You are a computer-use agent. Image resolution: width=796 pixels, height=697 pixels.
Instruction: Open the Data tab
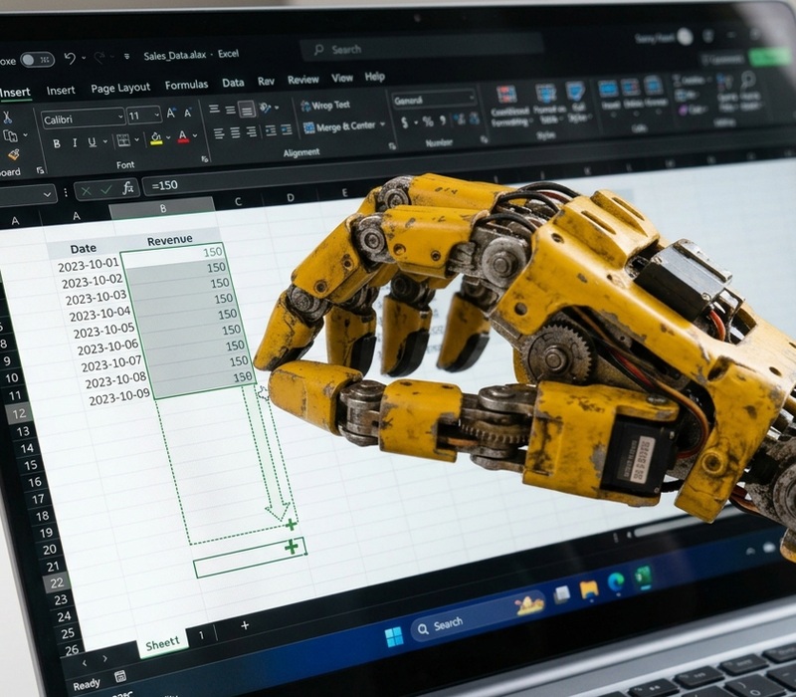(233, 83)
